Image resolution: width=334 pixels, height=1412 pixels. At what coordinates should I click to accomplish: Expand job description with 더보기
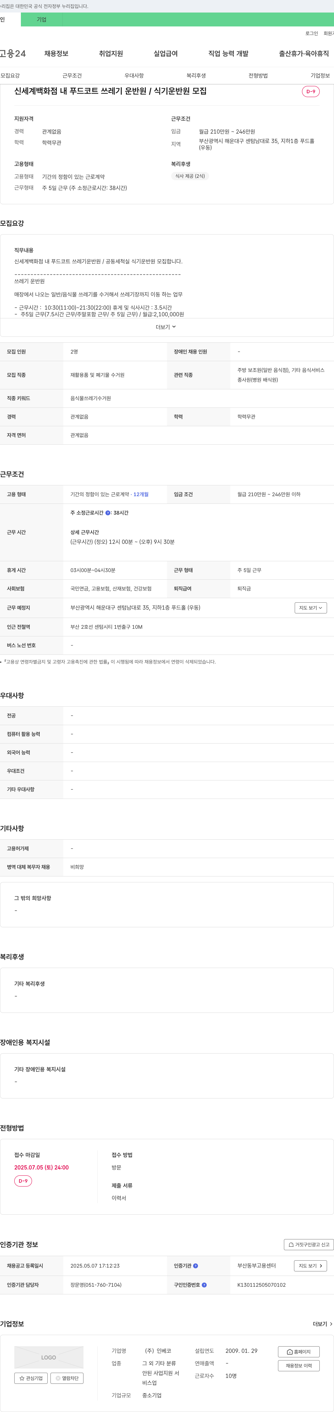pos(166,327)
